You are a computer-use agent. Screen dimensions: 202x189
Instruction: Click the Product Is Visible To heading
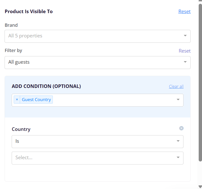[29, 11]
